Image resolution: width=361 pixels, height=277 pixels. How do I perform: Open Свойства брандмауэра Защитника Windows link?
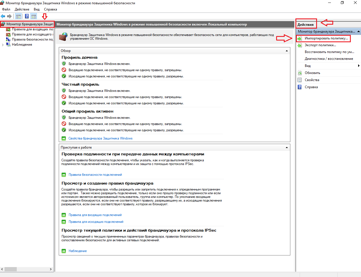tap(100, 138)
